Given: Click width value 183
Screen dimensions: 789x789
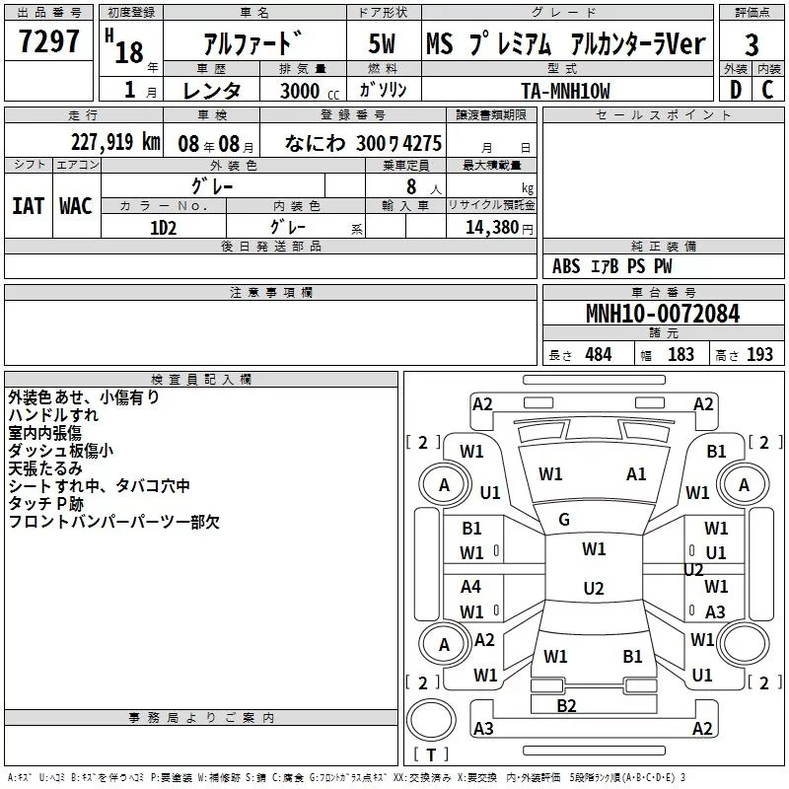Looking at the screenshot, I should coord(681,354).
